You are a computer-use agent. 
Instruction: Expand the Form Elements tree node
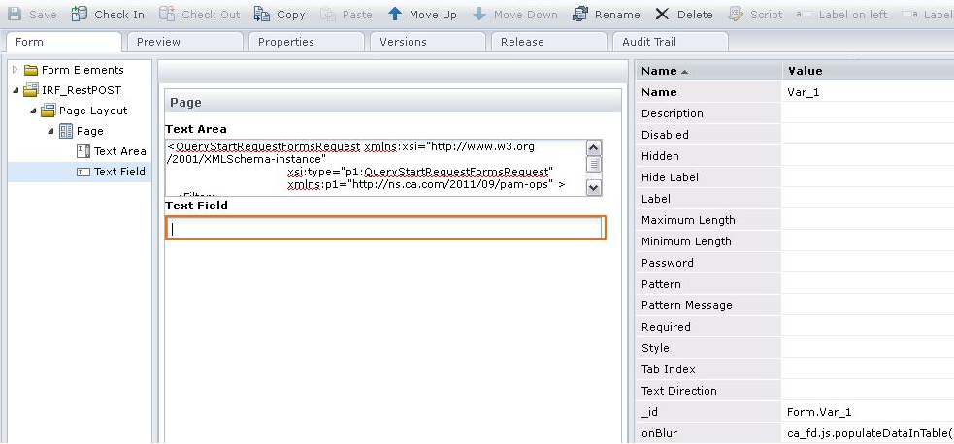16,70
